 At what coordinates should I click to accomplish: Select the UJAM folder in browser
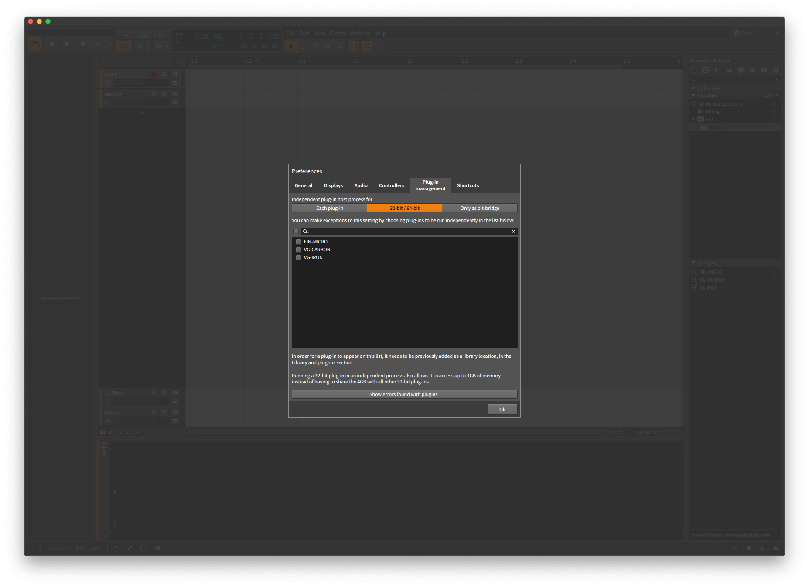tap(735, 127)
